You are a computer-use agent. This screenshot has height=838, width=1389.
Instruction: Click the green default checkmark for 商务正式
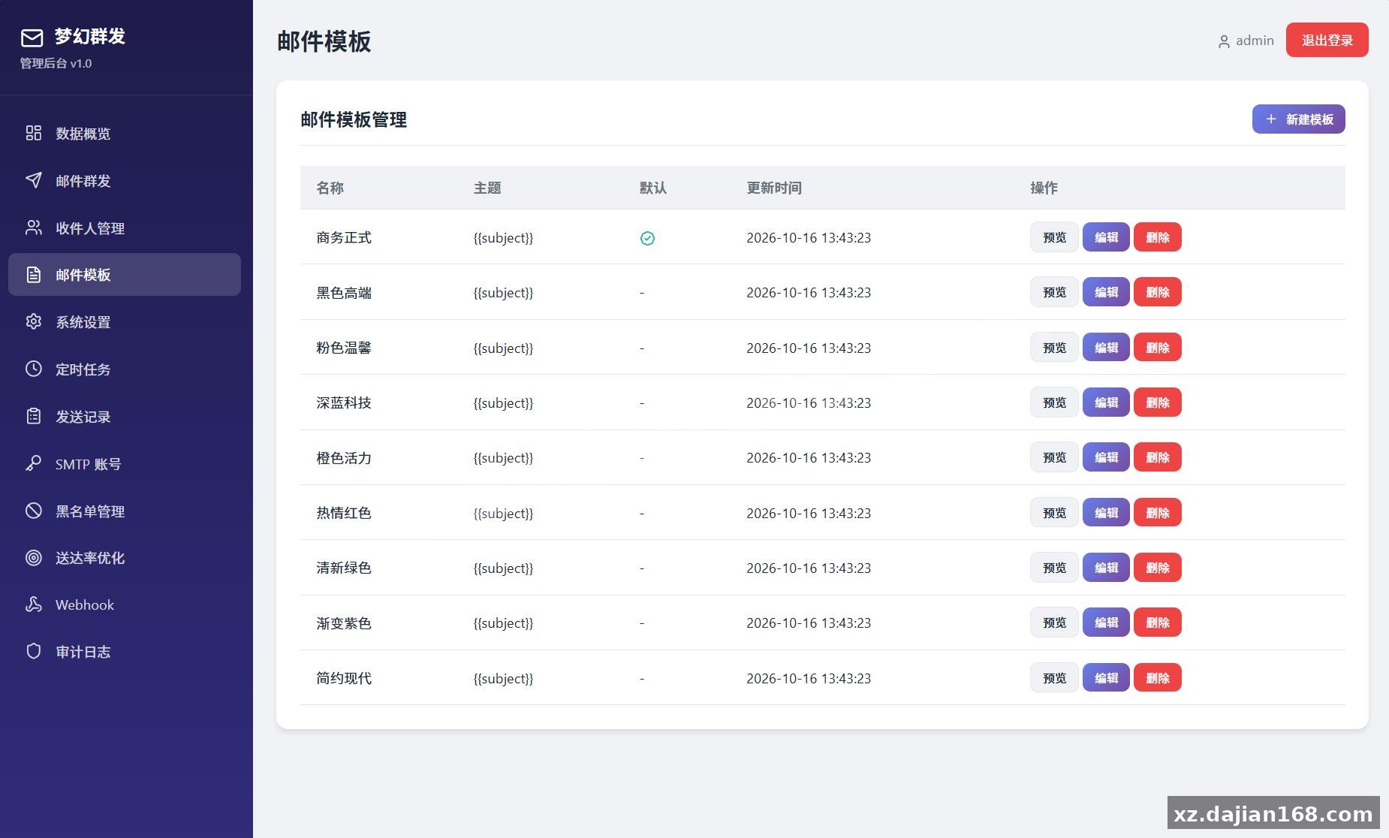click(x=647, y=238)
